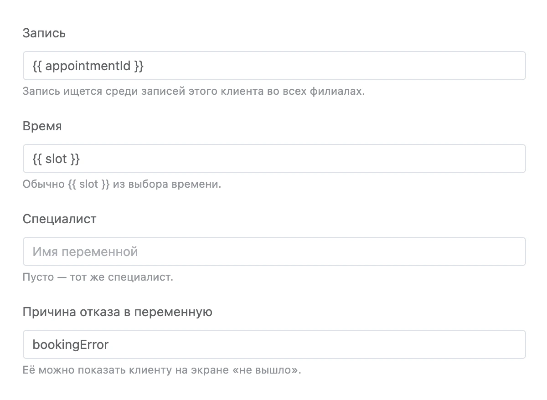
Task: Click the hint about записей этого клиента
Action: click(194, 91)
